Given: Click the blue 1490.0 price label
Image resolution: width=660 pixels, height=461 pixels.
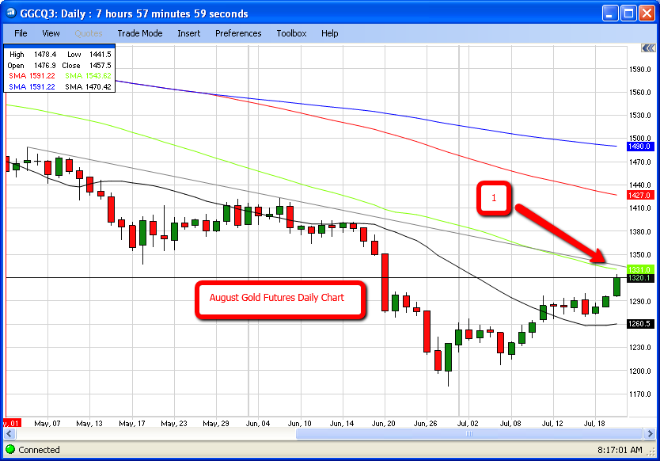Looking at the screenshot, I should point(639,147).
